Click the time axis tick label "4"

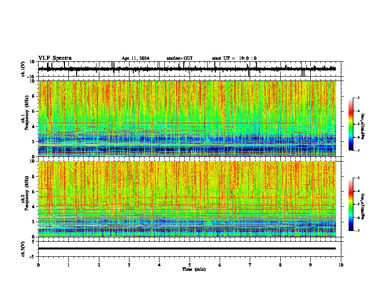pos(160,265)
